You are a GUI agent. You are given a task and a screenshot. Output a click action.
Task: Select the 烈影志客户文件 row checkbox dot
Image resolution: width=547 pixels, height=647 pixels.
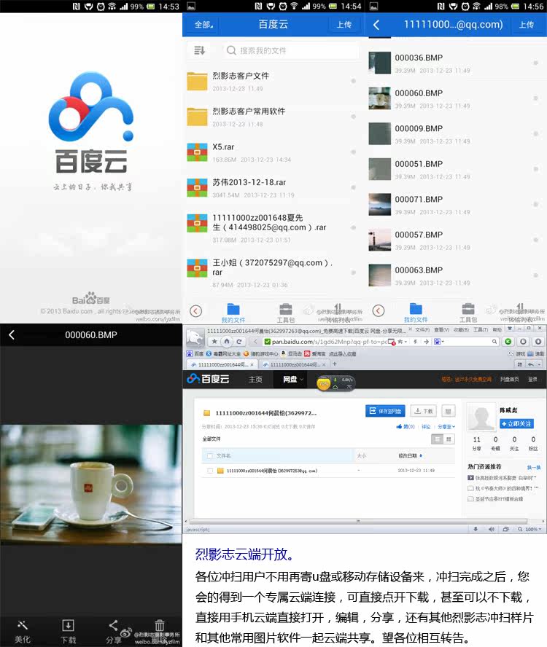click(x=353, y=81)
